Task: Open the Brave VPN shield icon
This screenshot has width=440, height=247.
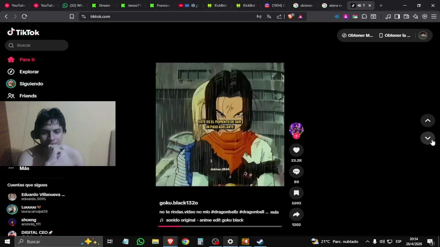Action: 425,16
